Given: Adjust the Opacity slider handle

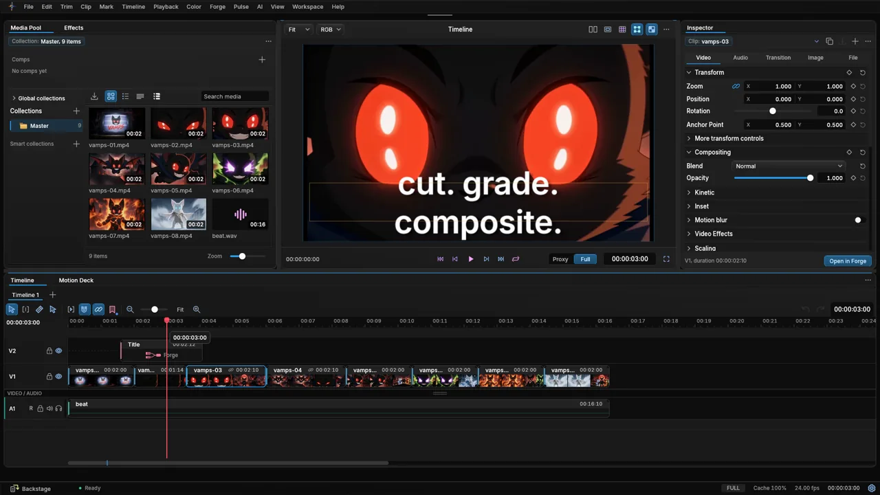Looking at the screenshot, I should [810, 178].
